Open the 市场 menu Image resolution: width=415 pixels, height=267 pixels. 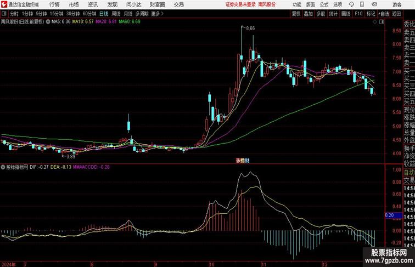pos(74,4)
